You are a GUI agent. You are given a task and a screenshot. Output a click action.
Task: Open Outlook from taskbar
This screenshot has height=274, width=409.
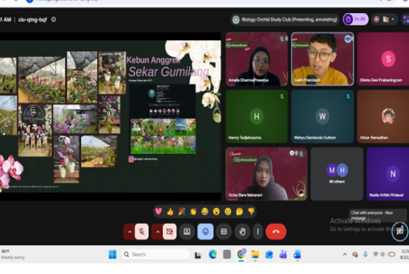[x=297, y=254]
